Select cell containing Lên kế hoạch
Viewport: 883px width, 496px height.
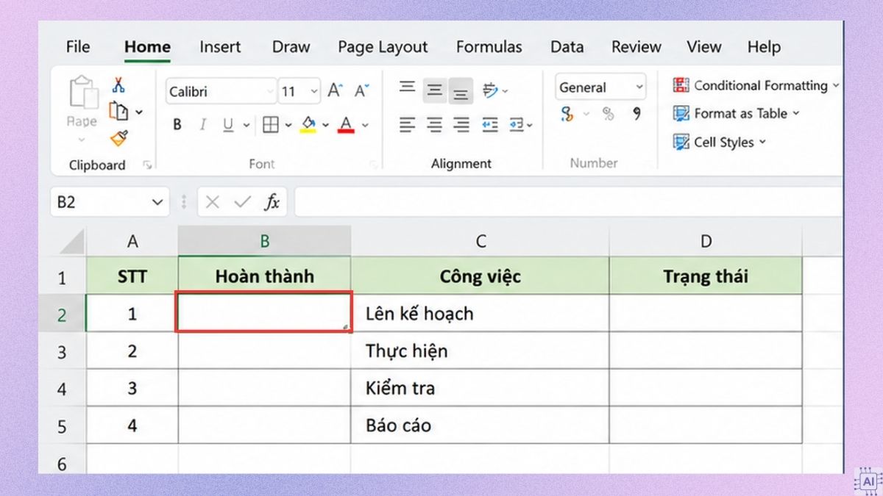click(x=480, y=313)
